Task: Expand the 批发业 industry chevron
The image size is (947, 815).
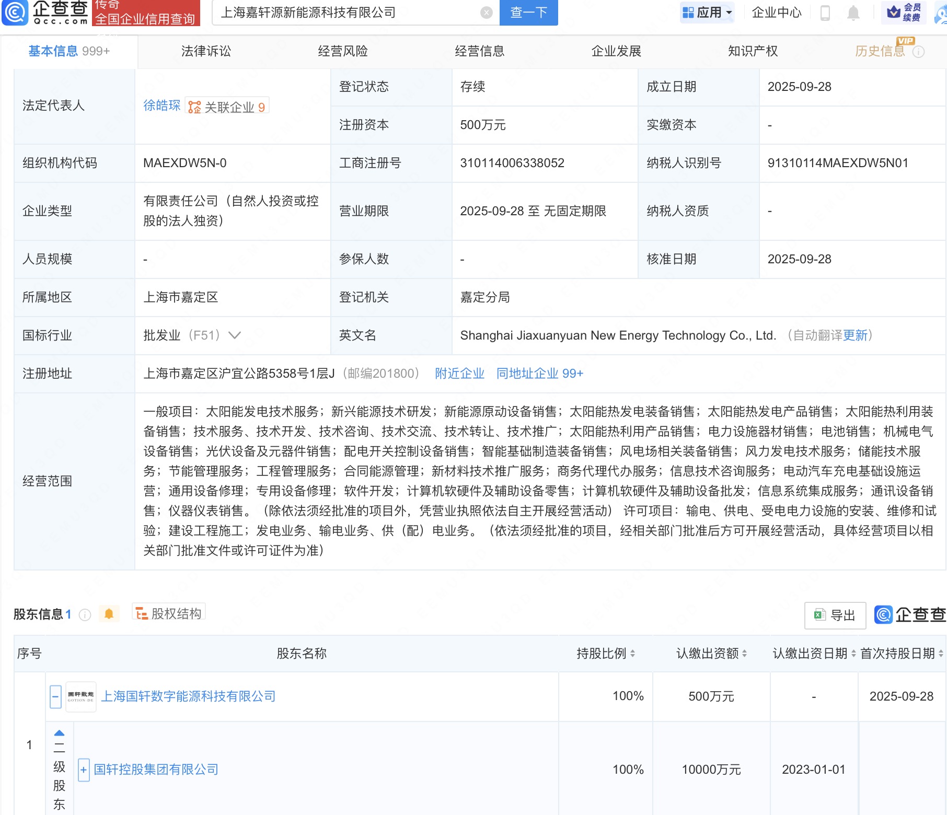Action: [235, 335]
